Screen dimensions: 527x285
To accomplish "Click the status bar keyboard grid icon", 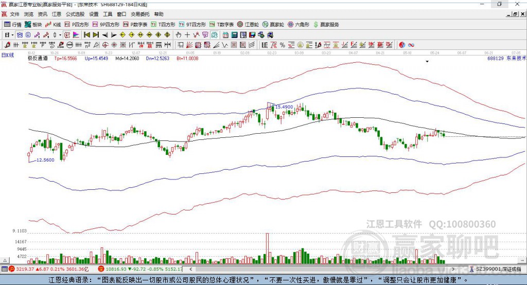I will [x=4, y=269].
